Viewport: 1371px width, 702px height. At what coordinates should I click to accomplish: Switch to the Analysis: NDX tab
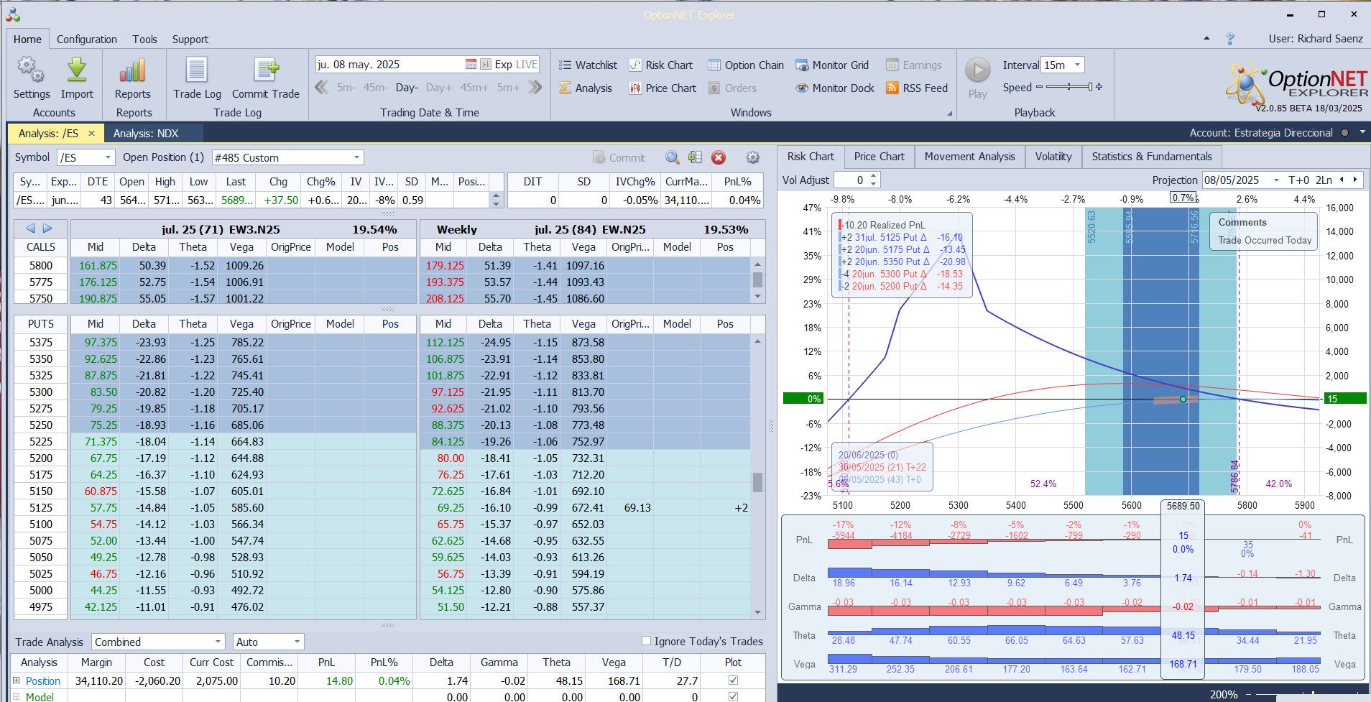click(x=146, y=133)
